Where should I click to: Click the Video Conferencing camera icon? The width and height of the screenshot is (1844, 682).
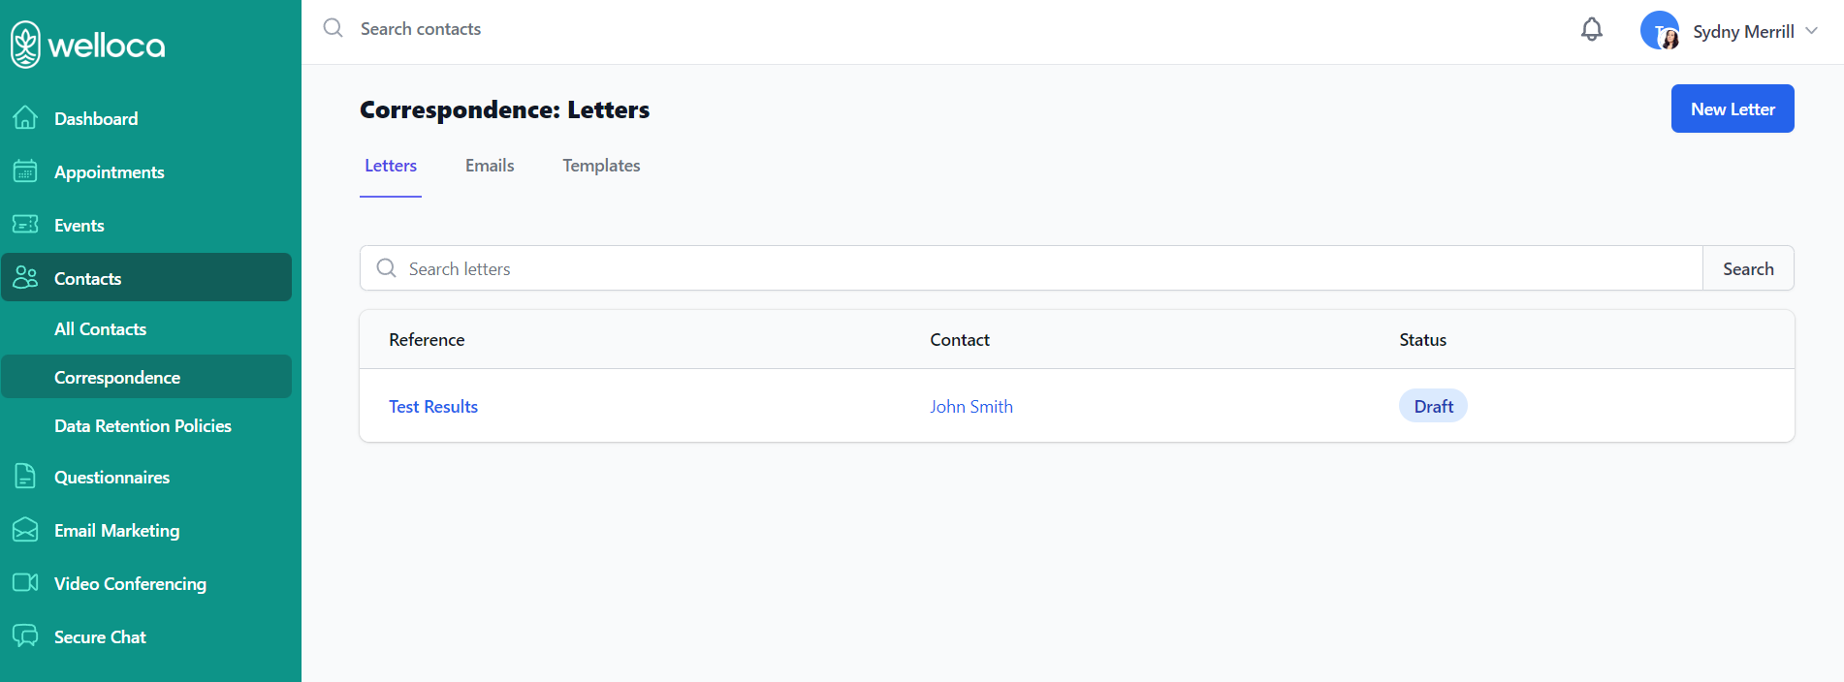pos(25,583)
